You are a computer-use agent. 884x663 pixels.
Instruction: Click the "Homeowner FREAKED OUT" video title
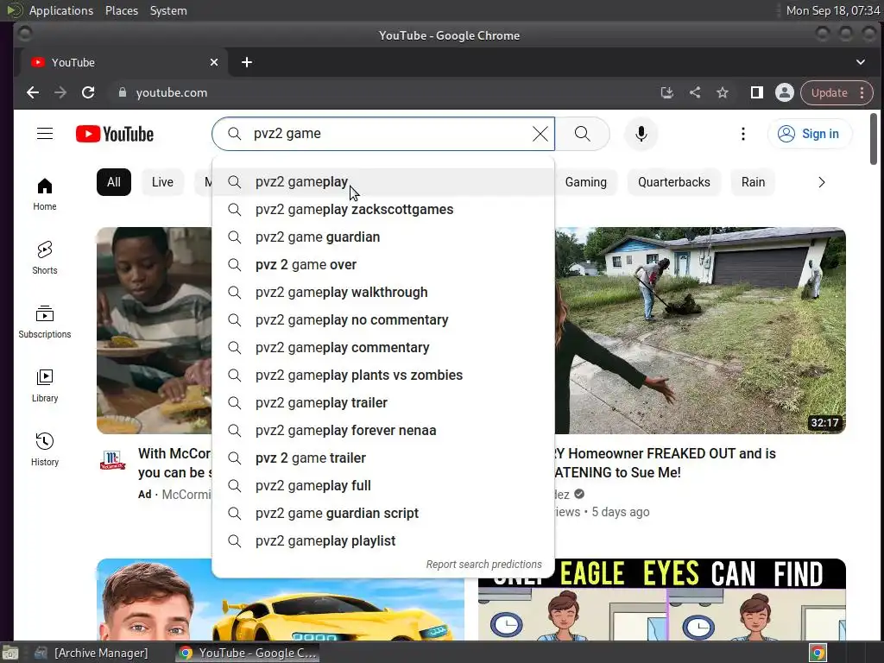point(666,463)
